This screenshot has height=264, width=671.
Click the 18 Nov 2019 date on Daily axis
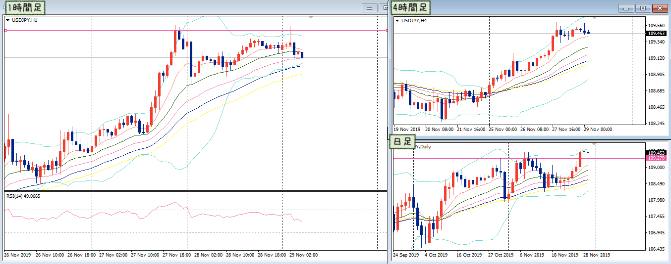click(x=565, y=255)
